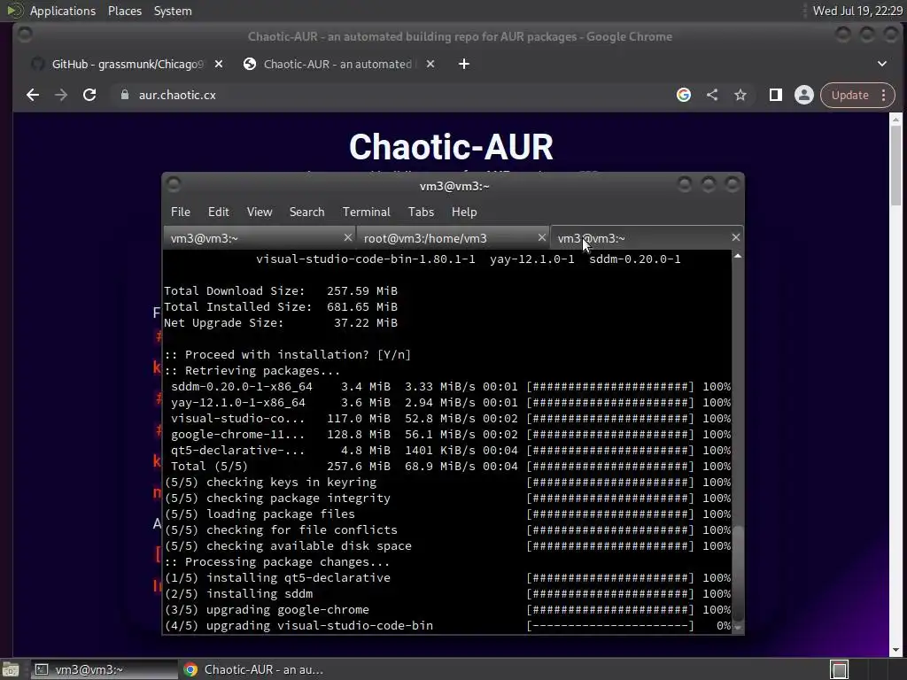Screen dimensions: 907x680
Task: Open a new Chrome tab
Action: click(x=464, y=64)
